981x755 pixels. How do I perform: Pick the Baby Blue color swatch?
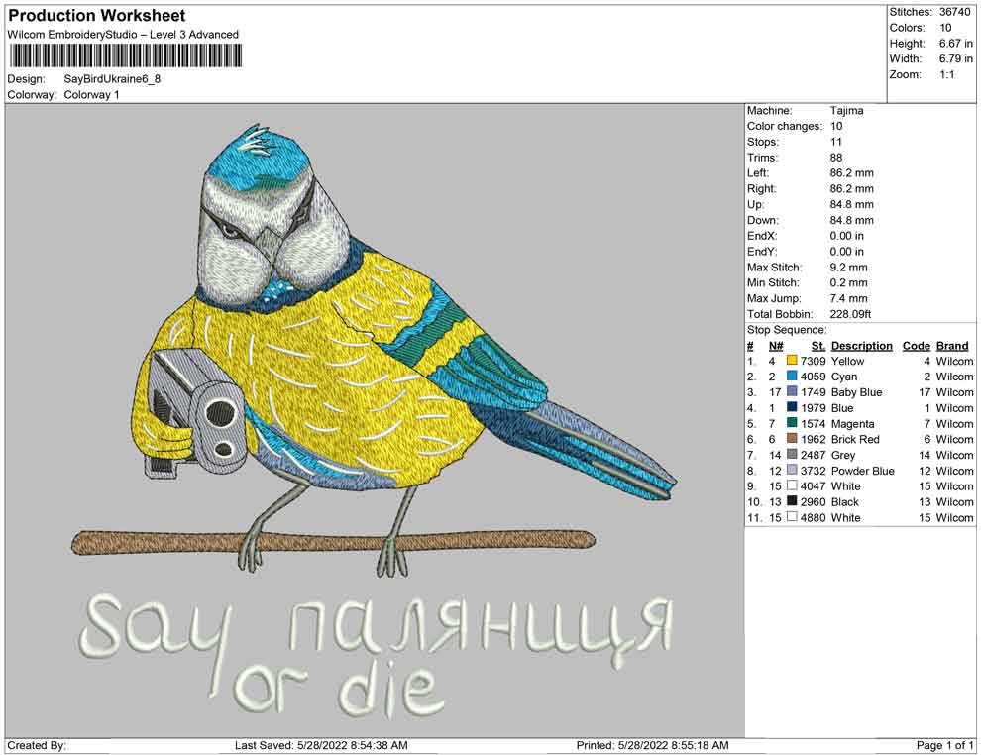[792, 393]
